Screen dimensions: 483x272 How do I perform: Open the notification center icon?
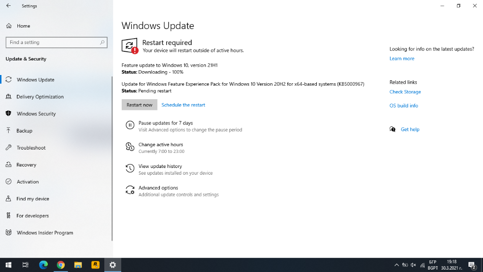click(x=472, y=265)
